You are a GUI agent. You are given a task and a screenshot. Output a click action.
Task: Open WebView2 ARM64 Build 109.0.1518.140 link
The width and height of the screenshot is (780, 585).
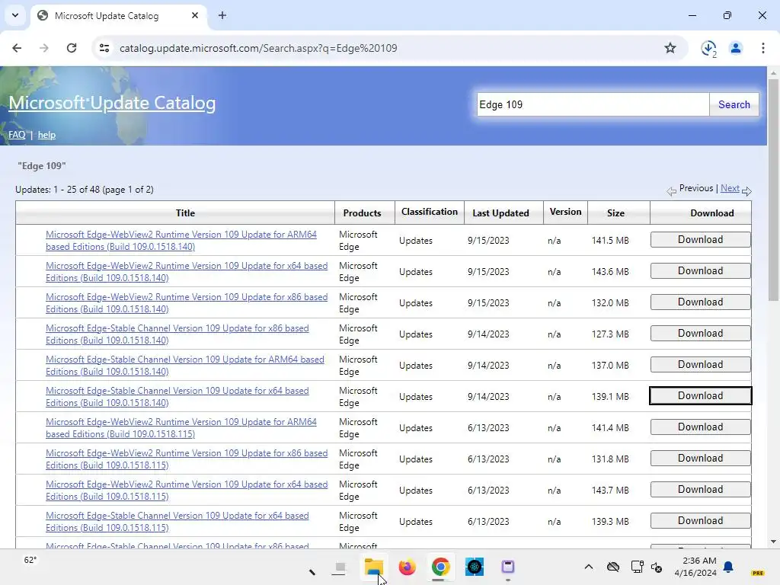pyautogui.click(x=181, y=240)
